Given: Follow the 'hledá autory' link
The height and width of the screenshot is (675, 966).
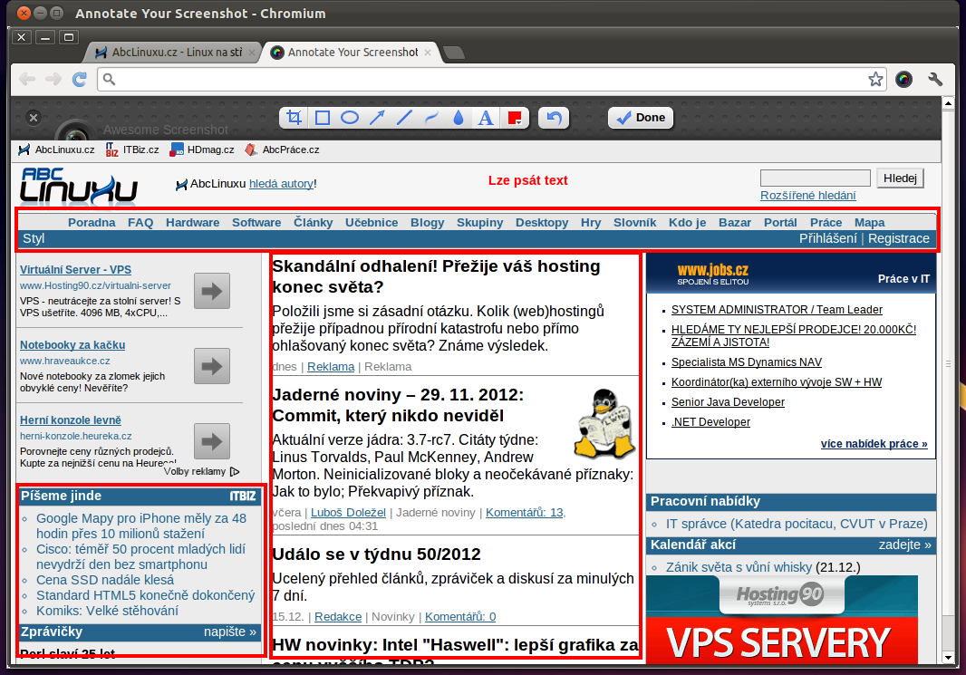Looking at the screenshot, I should click(x=282, y=184).
